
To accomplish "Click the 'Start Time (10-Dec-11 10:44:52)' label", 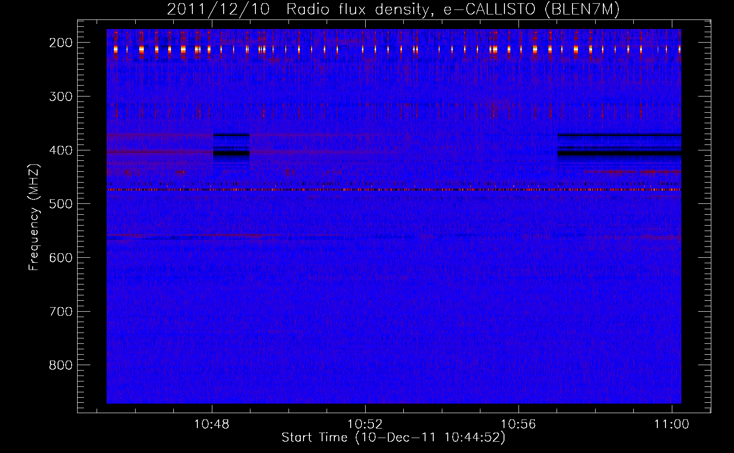I will (393, 438).
